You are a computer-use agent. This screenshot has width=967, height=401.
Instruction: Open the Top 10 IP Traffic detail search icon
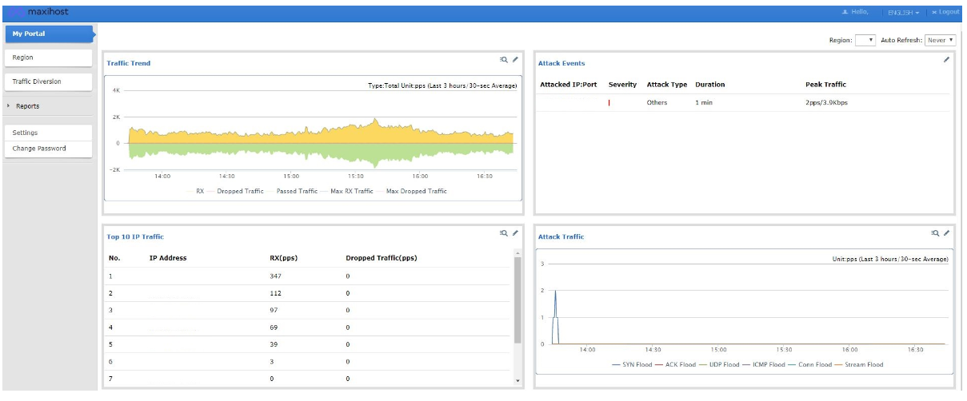tap(503, 232)
